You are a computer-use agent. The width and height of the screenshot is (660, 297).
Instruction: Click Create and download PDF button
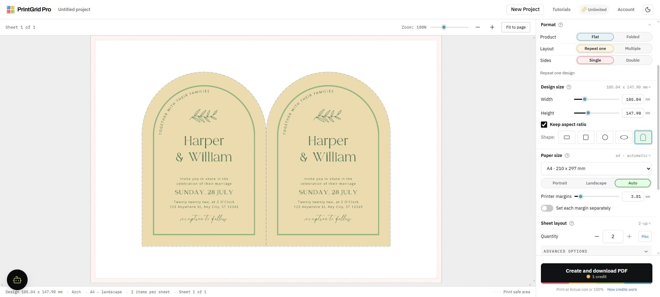point(596,274)
